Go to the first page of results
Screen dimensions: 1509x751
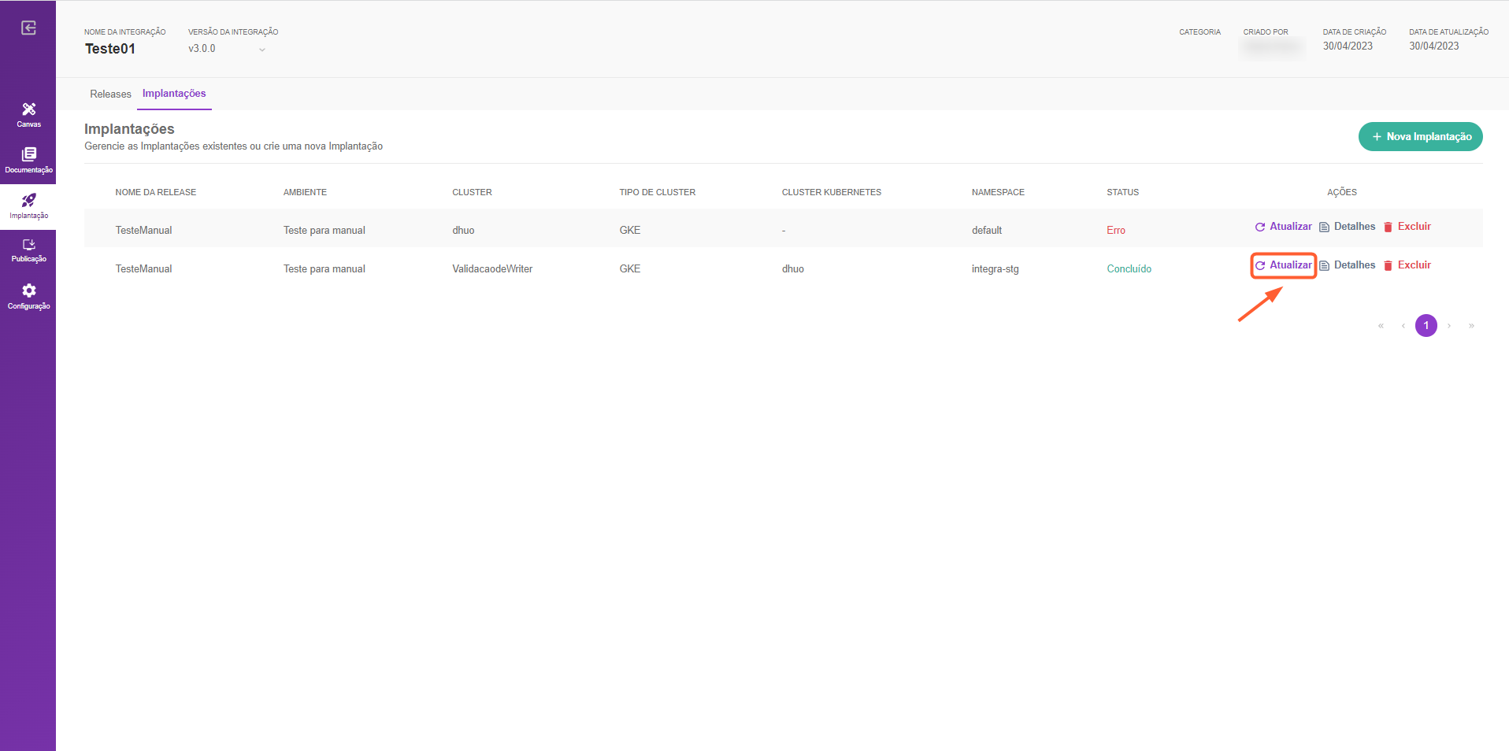[x=1381, y=325]
